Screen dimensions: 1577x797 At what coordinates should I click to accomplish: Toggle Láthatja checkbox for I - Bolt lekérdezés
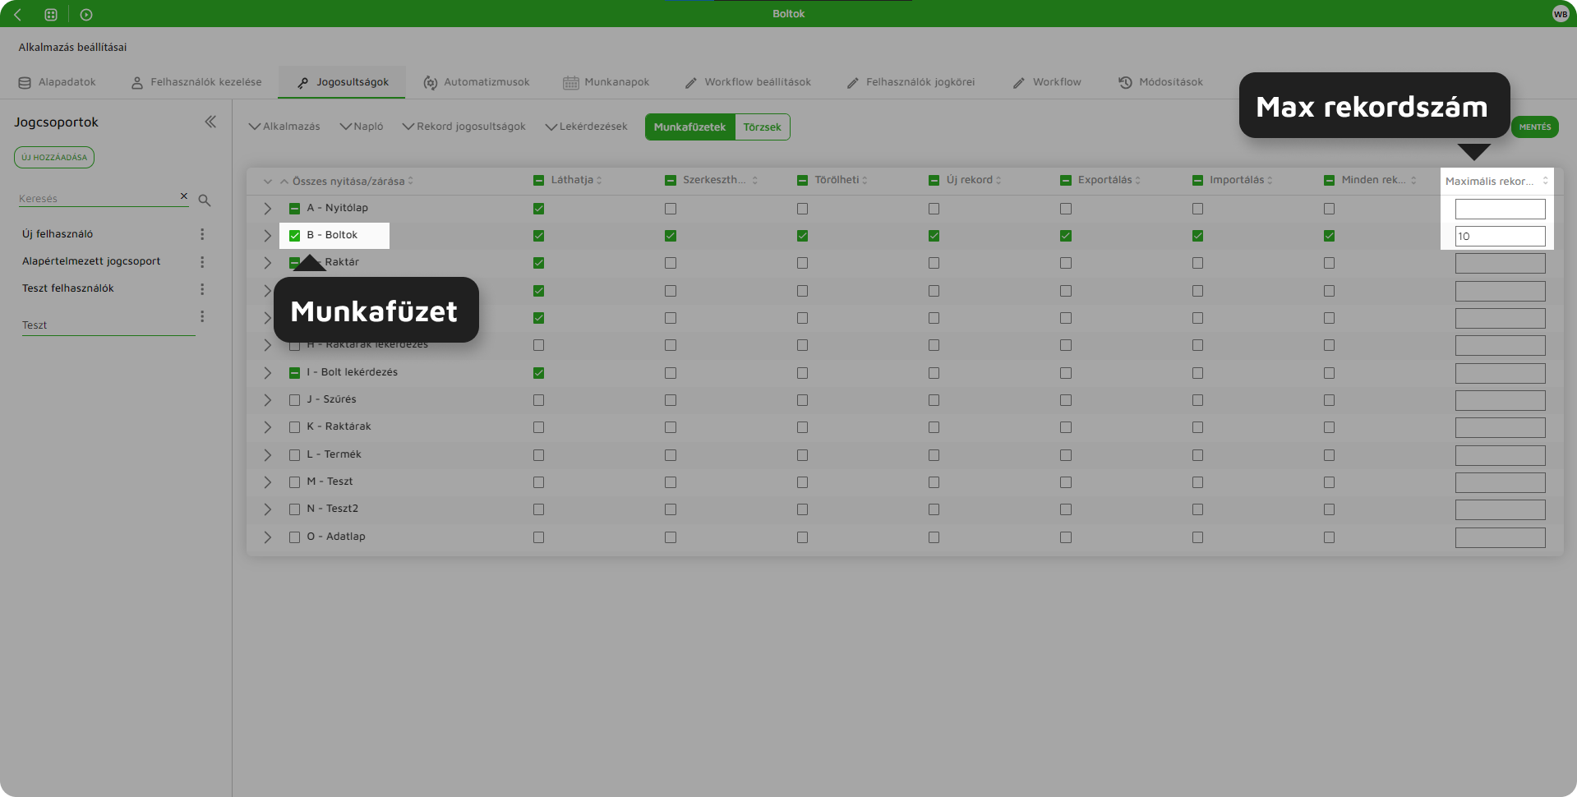pyautogui.click(x=538, y=373)
